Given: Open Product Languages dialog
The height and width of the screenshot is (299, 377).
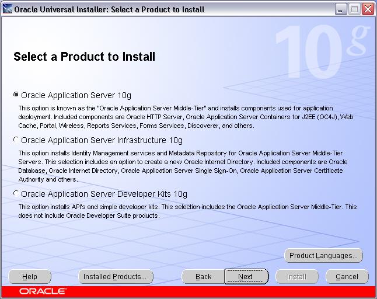Looking at the screenshot, I should (323, 256).
